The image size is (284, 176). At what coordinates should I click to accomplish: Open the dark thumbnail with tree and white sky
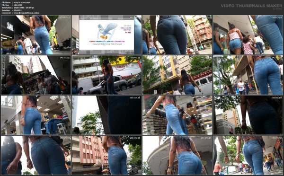(x=106, y=115)
